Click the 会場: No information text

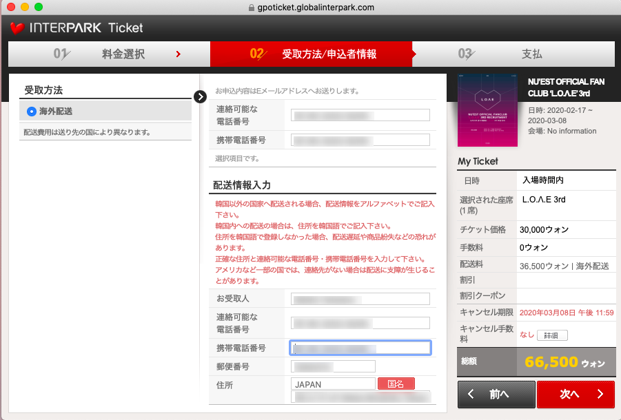pyautogui.click(x=562, y=131)
